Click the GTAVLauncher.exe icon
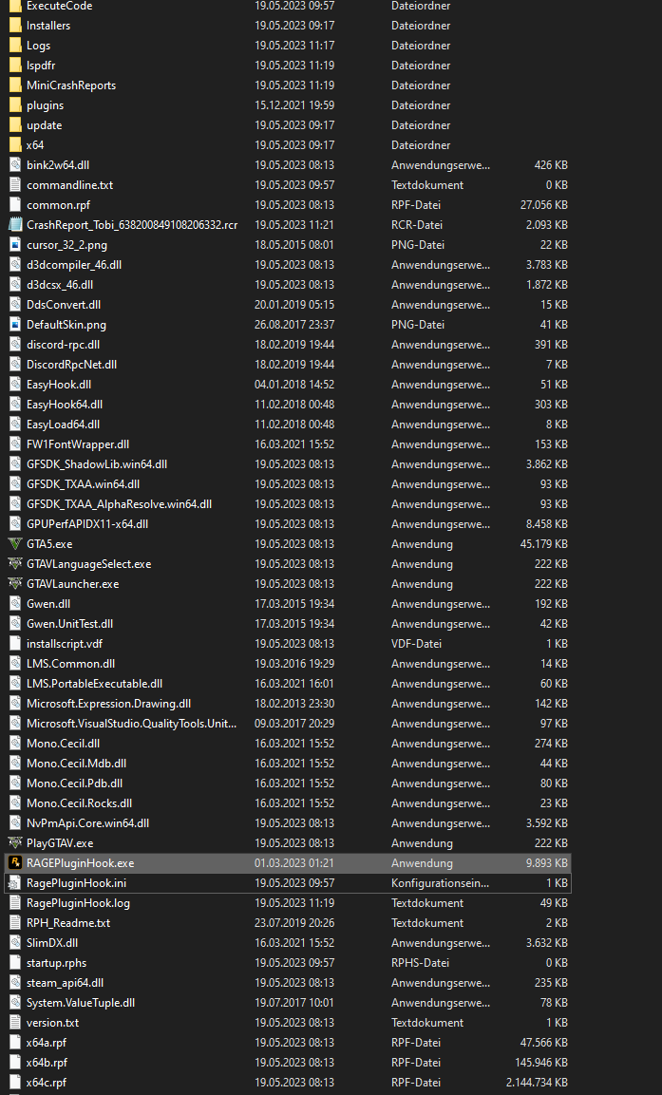Viewport: 662px width, 1095px height. 15,584
